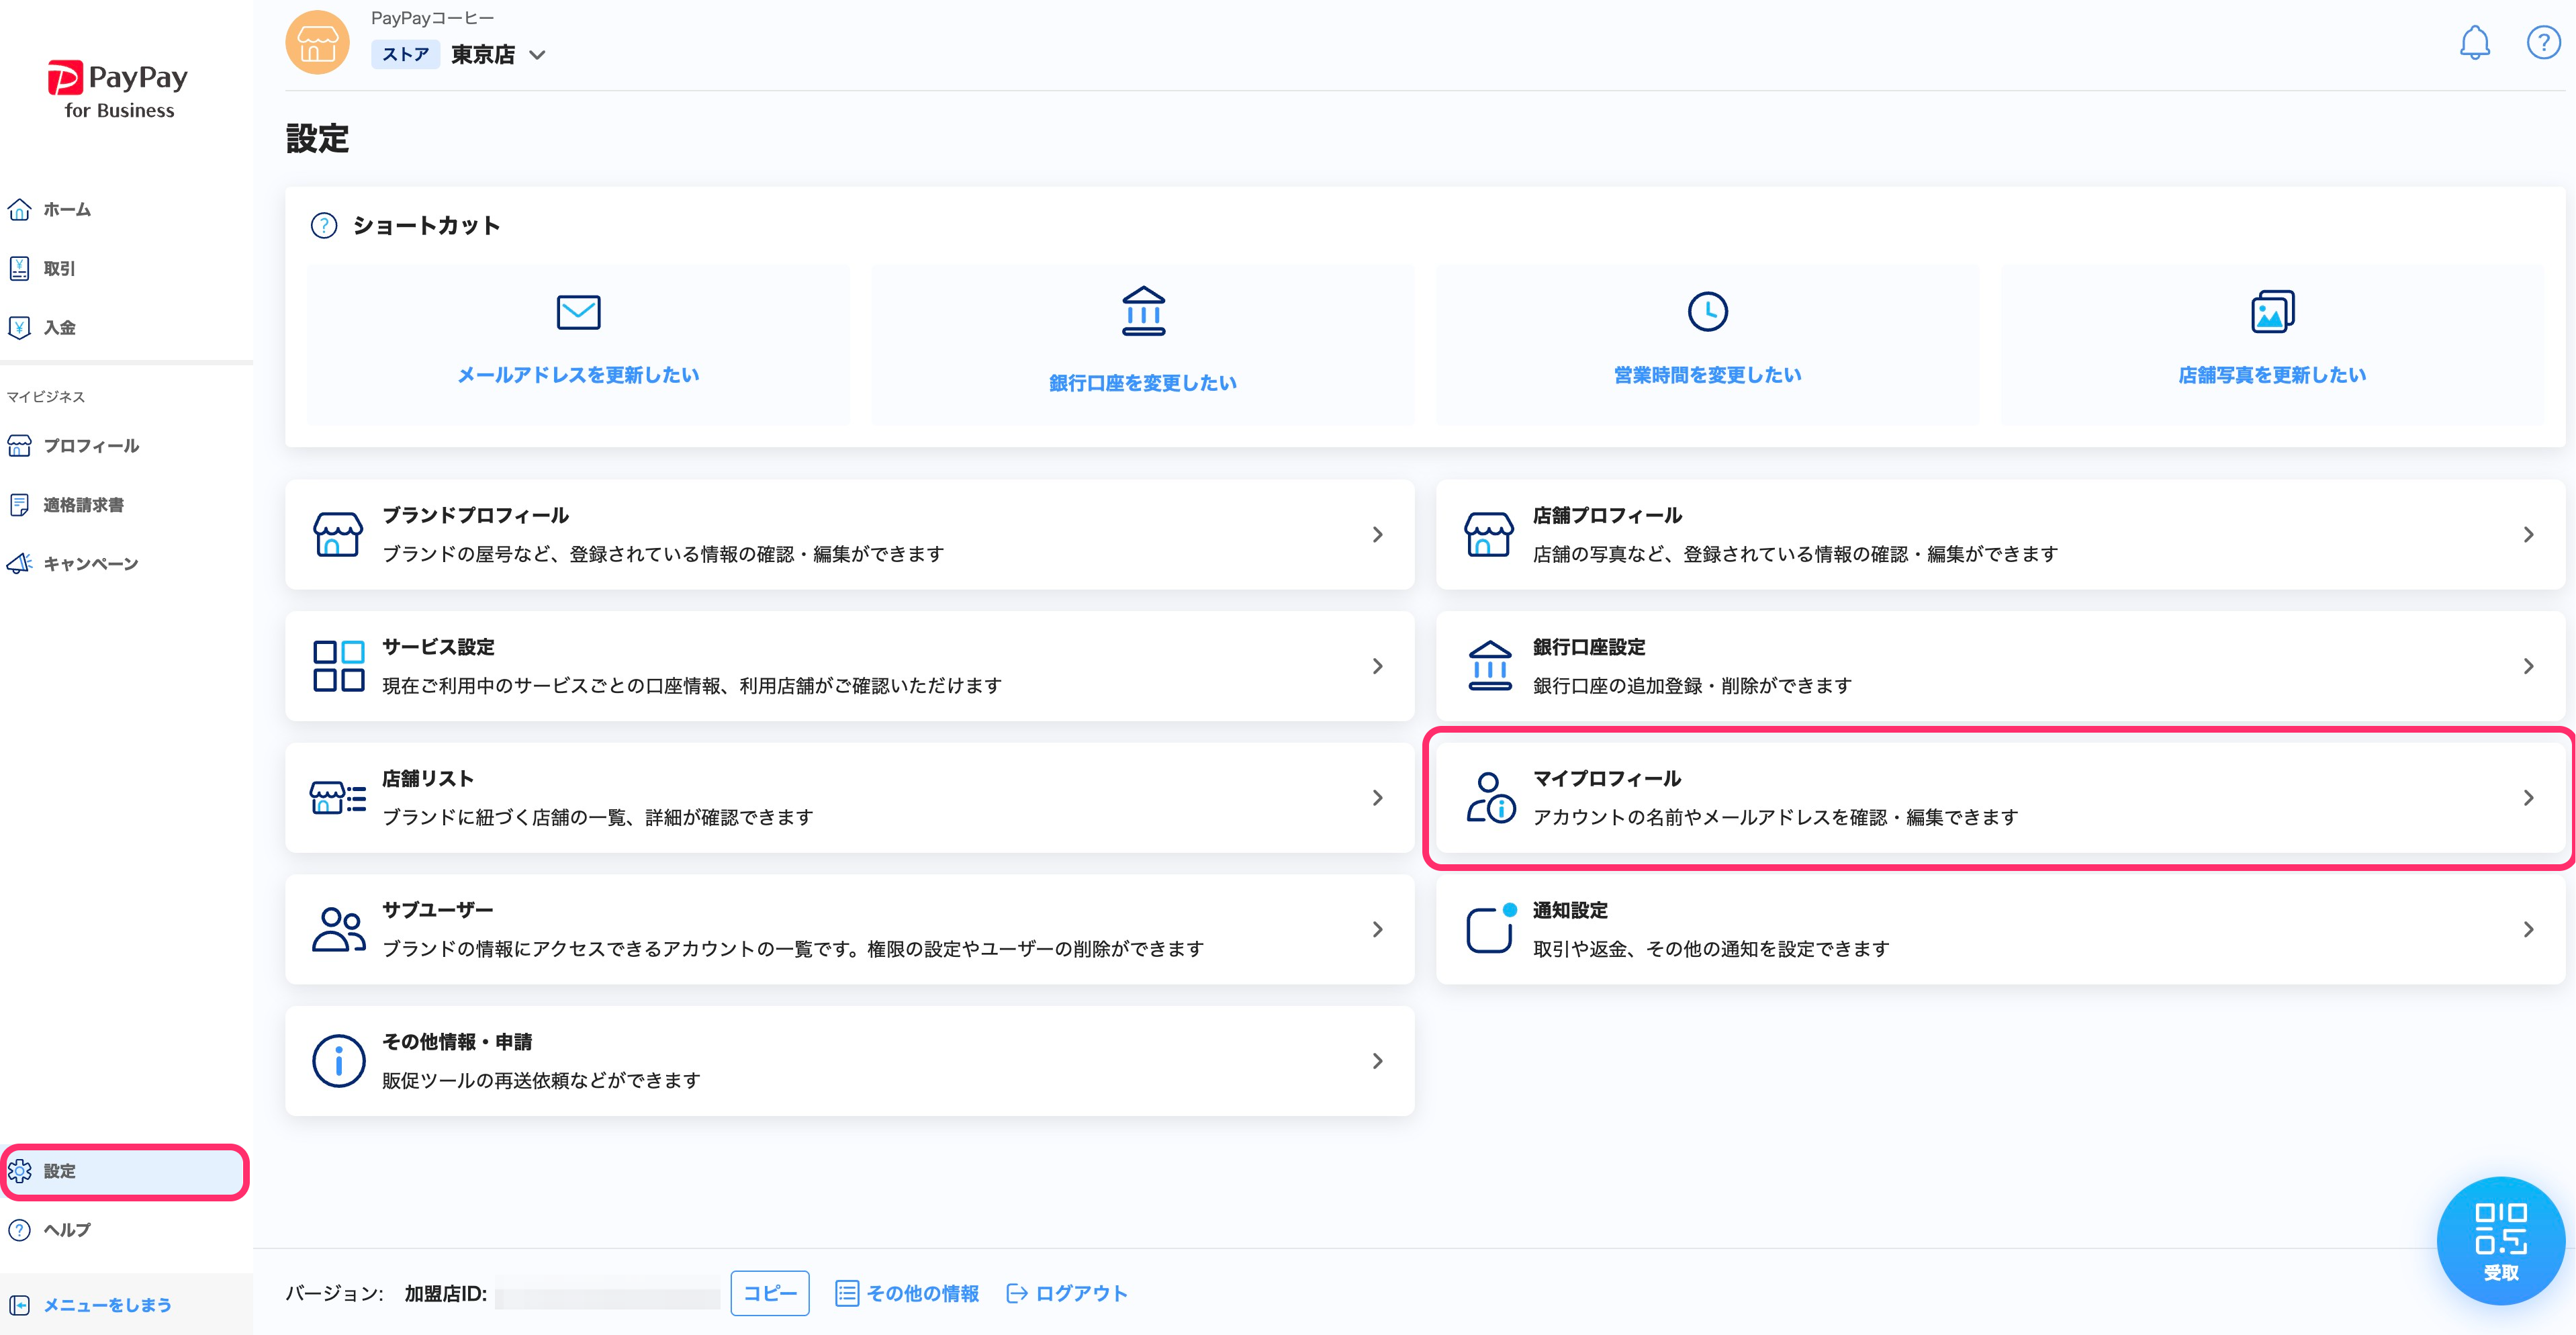This screenshot has width=2576, height=1335.
Task: Open サービス設定 via its chevron arrow
Action: (1377, 666)
